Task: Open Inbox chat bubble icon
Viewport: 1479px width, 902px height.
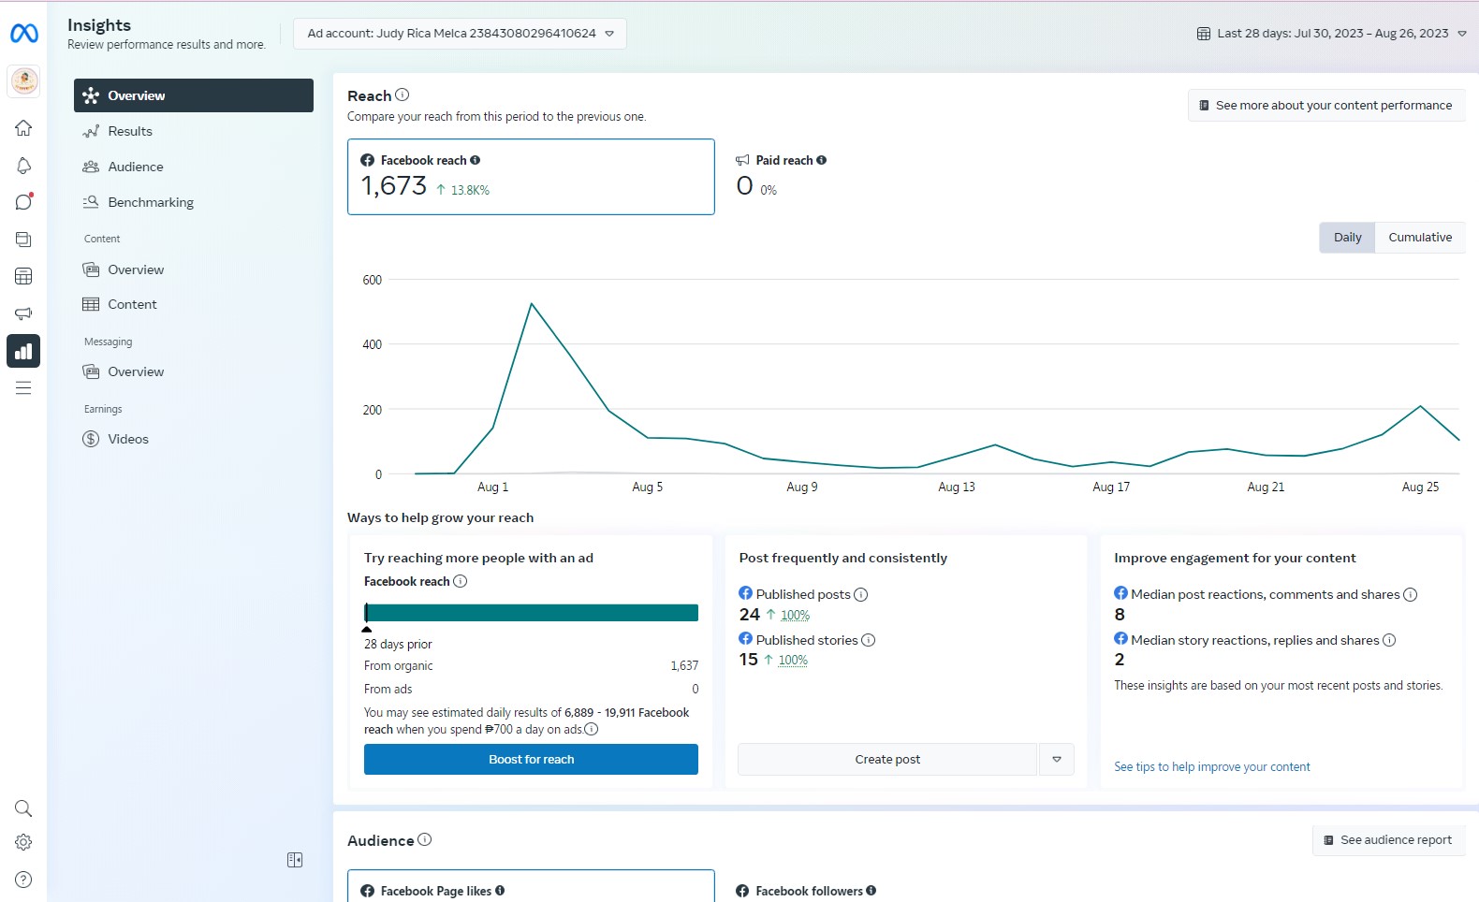Action: coord(23,202)
